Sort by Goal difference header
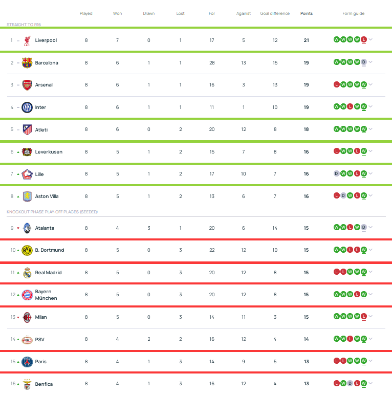Image resolution: width=392 pixels, height=396 pixels. click(275, 13)
